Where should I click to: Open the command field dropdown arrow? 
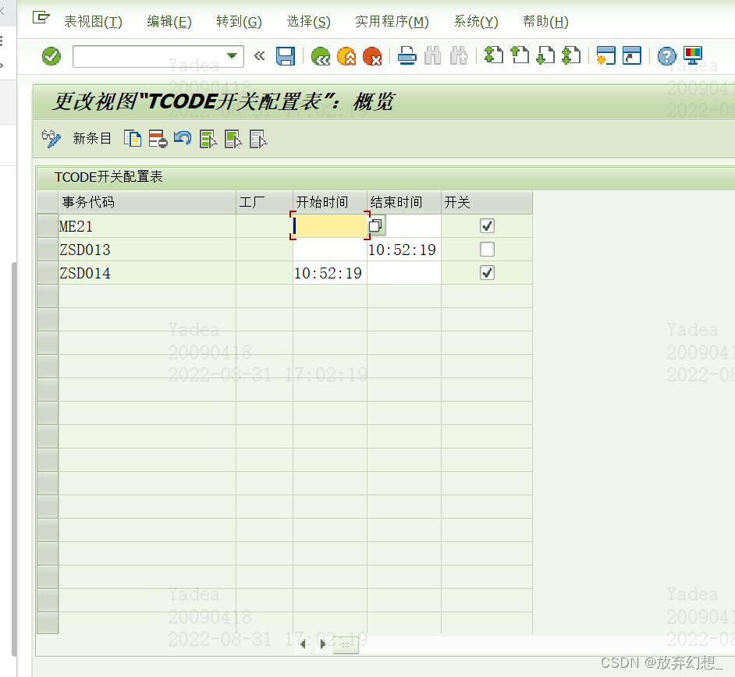232,56
